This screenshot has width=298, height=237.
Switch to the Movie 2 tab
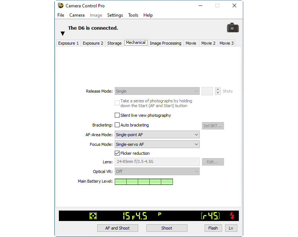[208, 43]
